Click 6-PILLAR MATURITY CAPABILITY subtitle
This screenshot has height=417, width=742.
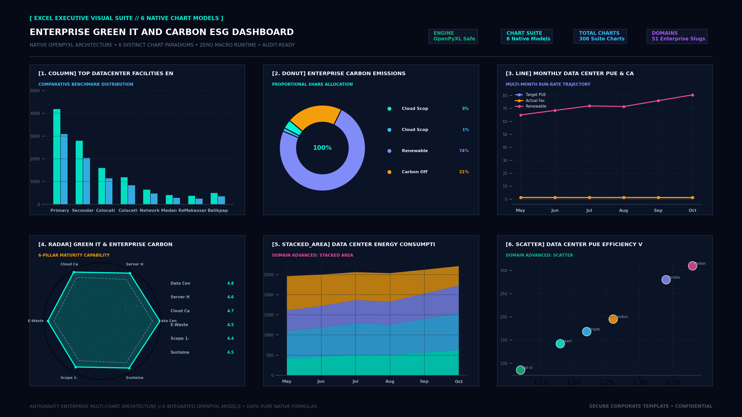click(x=74, y=255)
